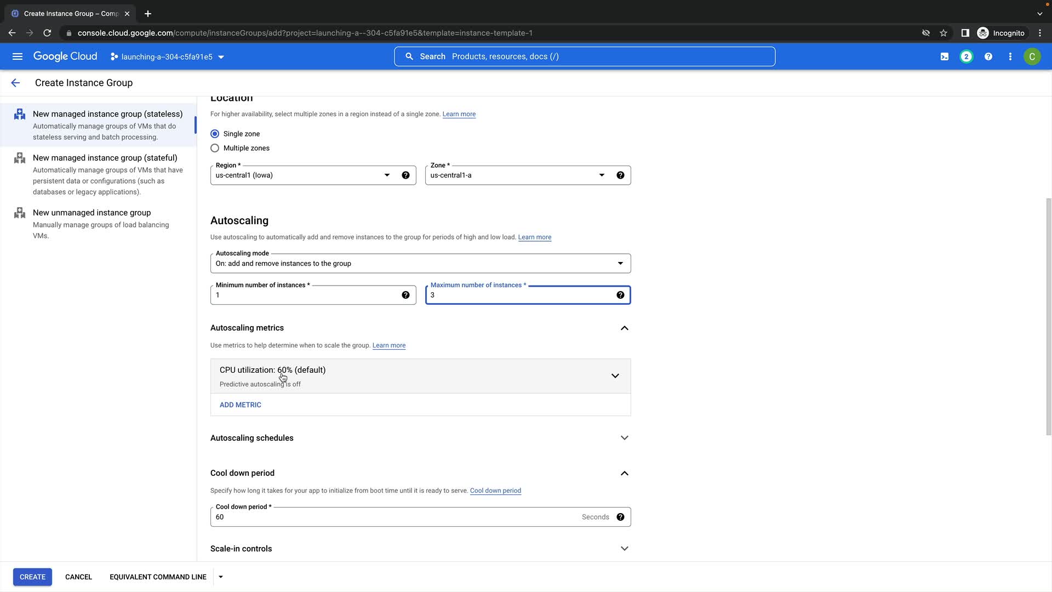Open the Autoscaling mode dropdown
1052x592 pixels.
(x=420, y=264)
